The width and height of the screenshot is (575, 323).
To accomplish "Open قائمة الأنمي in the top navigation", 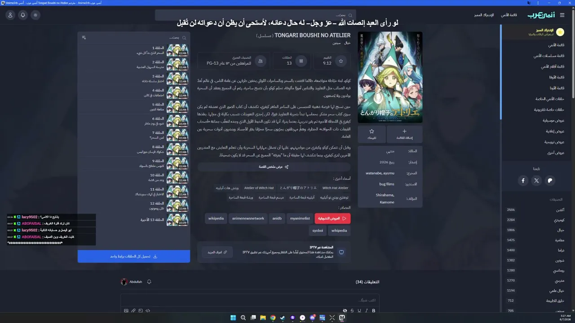I will [x=509, y=15].
